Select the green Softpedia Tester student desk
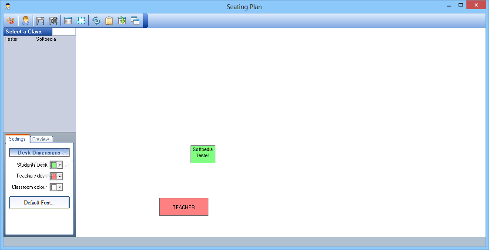Screen dimensions: 489x250 (x=203, y=154)
